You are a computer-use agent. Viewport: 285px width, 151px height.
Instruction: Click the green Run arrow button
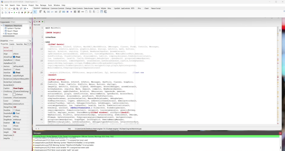(x=14, y=13)
